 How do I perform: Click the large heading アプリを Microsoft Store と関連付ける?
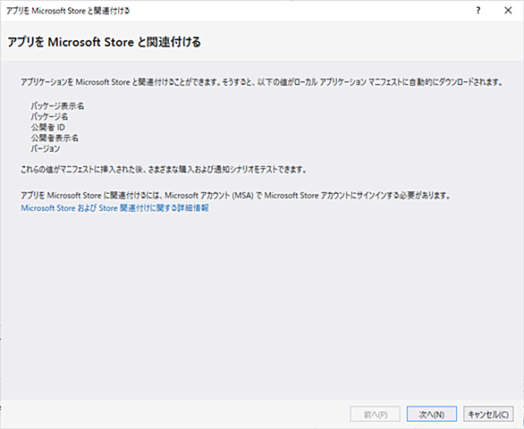point(104,42)
